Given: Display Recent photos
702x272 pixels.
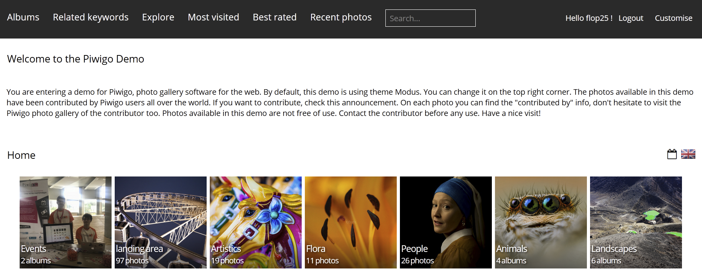Looking at the screenshot, I should [x=341, y=17].
